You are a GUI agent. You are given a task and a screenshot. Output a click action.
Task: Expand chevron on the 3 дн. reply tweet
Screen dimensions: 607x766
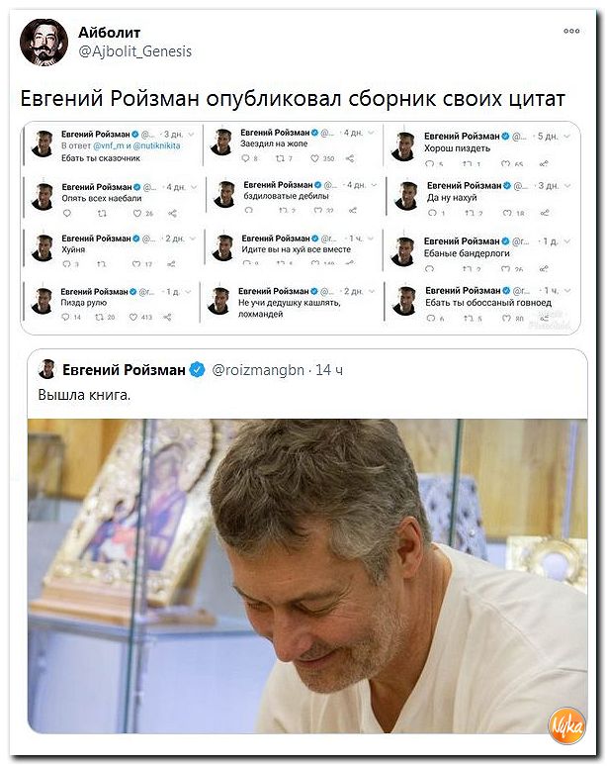(191, 134)
